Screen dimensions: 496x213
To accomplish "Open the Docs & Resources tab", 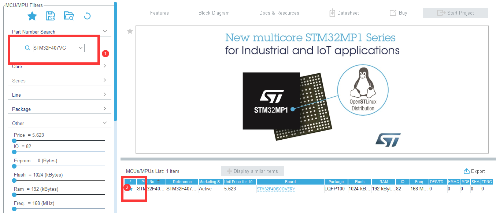I will tap(279, 13).
